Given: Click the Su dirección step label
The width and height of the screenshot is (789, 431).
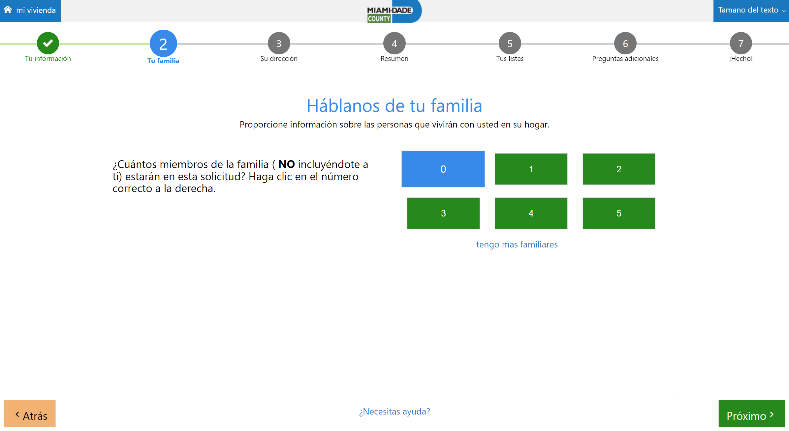Looking at the screenshot, I should (279, 59).
